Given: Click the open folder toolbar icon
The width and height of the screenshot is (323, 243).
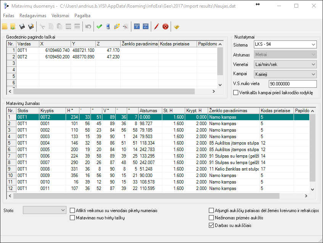Looking at the screenshot, I should click(5, 27).
